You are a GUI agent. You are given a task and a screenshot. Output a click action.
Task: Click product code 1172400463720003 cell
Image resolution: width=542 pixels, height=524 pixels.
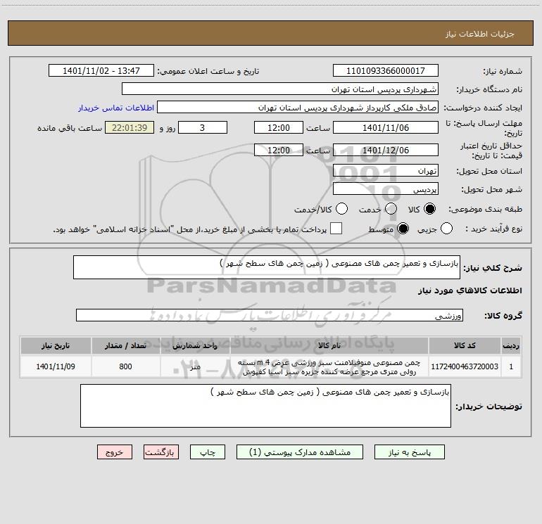(x=465, y=366)
